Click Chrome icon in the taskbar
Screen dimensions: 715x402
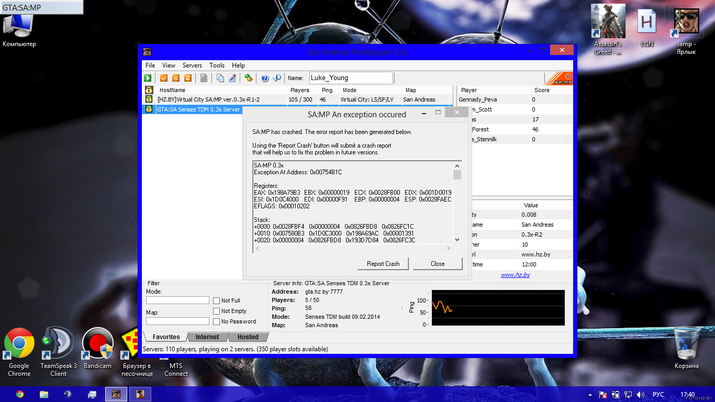[x=20, y=394]
